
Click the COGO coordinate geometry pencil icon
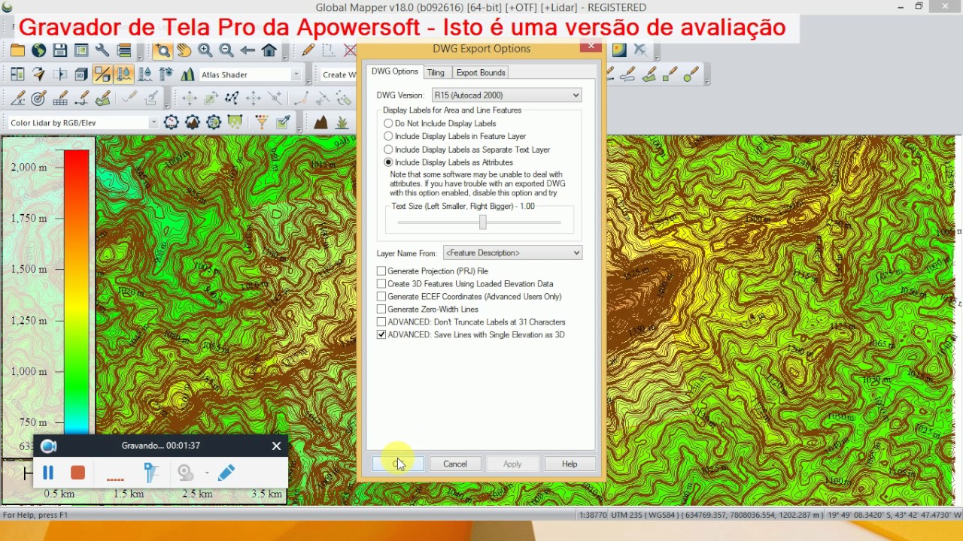(18, 98)
